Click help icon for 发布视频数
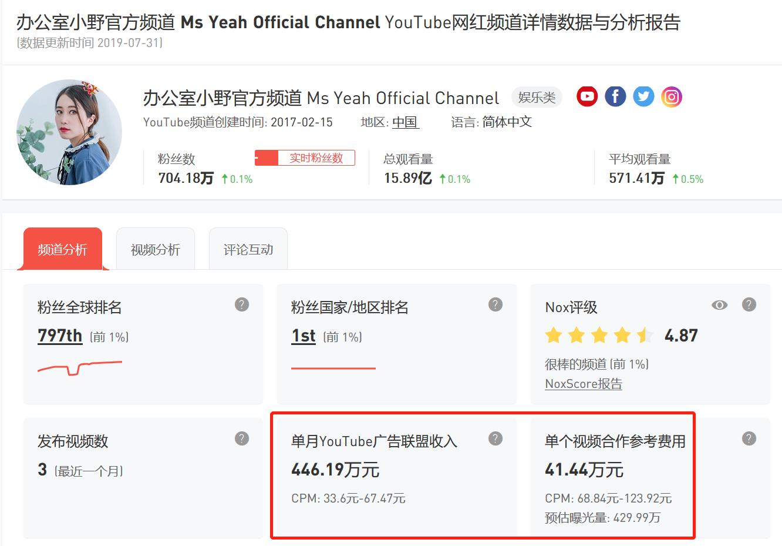Screen dimensions: 782x546 pos(242,438)
